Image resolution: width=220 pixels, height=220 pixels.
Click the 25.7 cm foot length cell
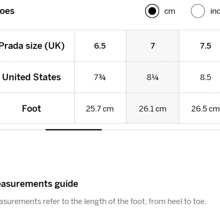[100, 108]
